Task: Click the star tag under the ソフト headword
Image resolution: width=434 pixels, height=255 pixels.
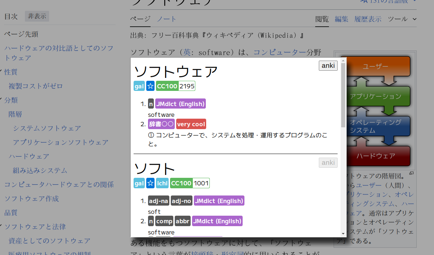Action: [x=151, y=183]
